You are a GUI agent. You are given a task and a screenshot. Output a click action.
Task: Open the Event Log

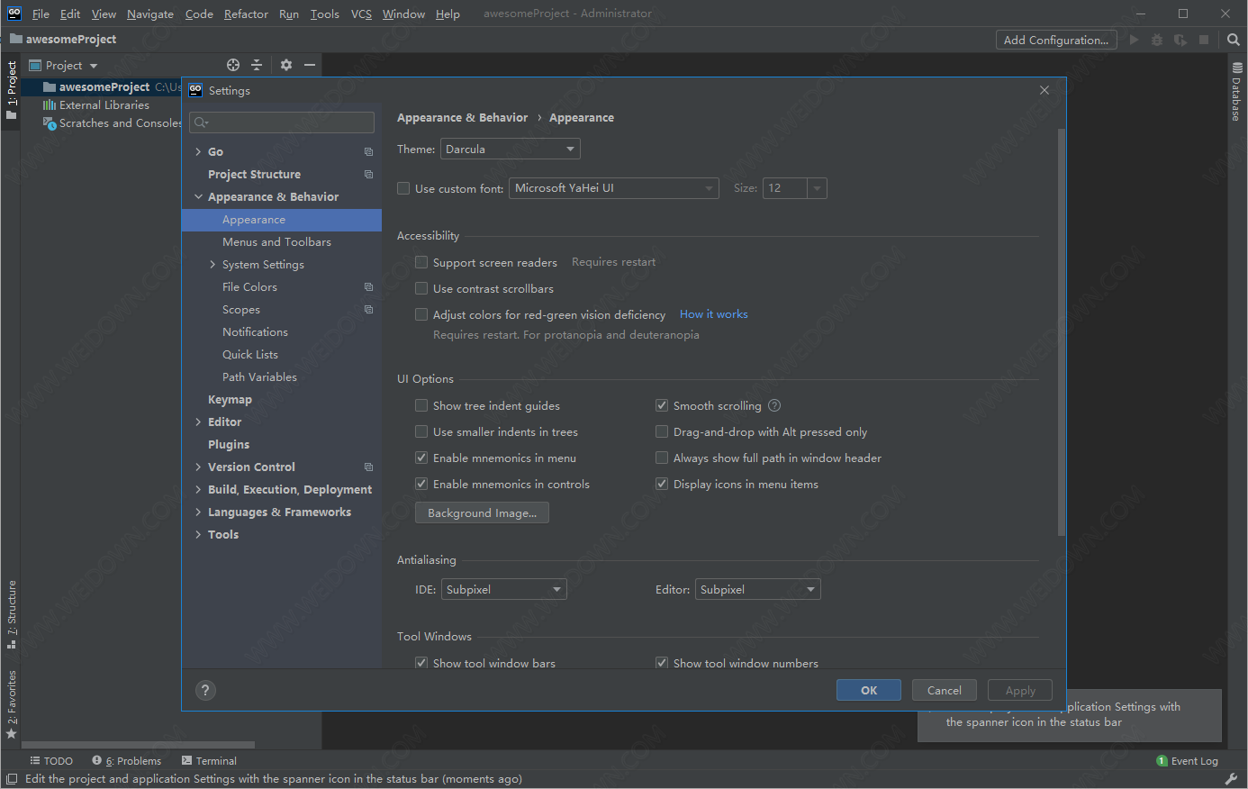(1187, 761)
